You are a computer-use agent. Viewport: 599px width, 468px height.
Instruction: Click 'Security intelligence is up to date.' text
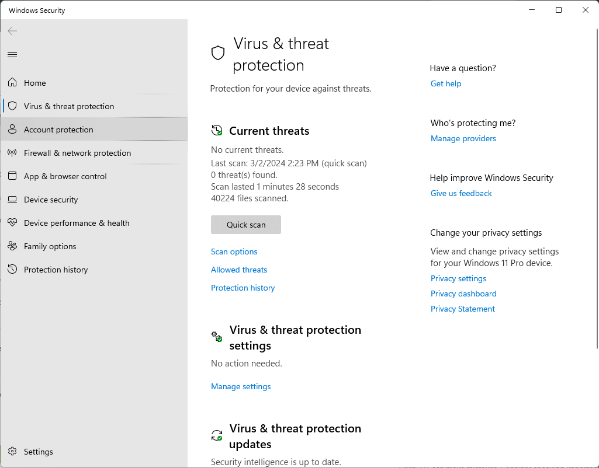coord(276,462)
